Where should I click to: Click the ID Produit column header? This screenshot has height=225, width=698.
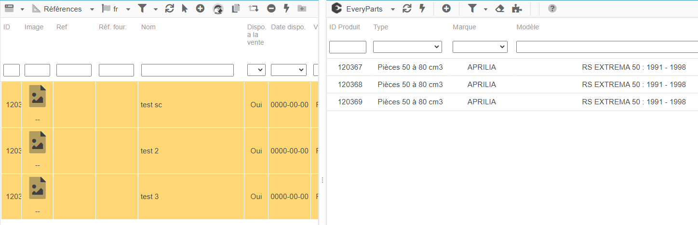[345, 27]
